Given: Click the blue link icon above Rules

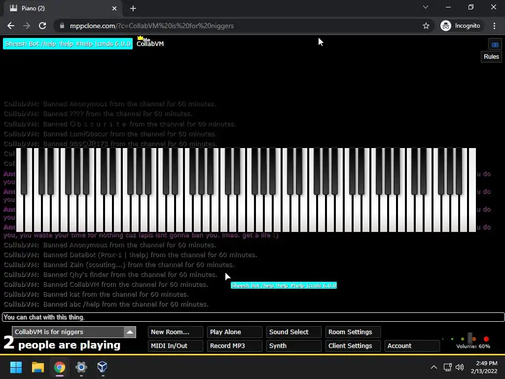Looking at the screenshot, I should (495, 44).
